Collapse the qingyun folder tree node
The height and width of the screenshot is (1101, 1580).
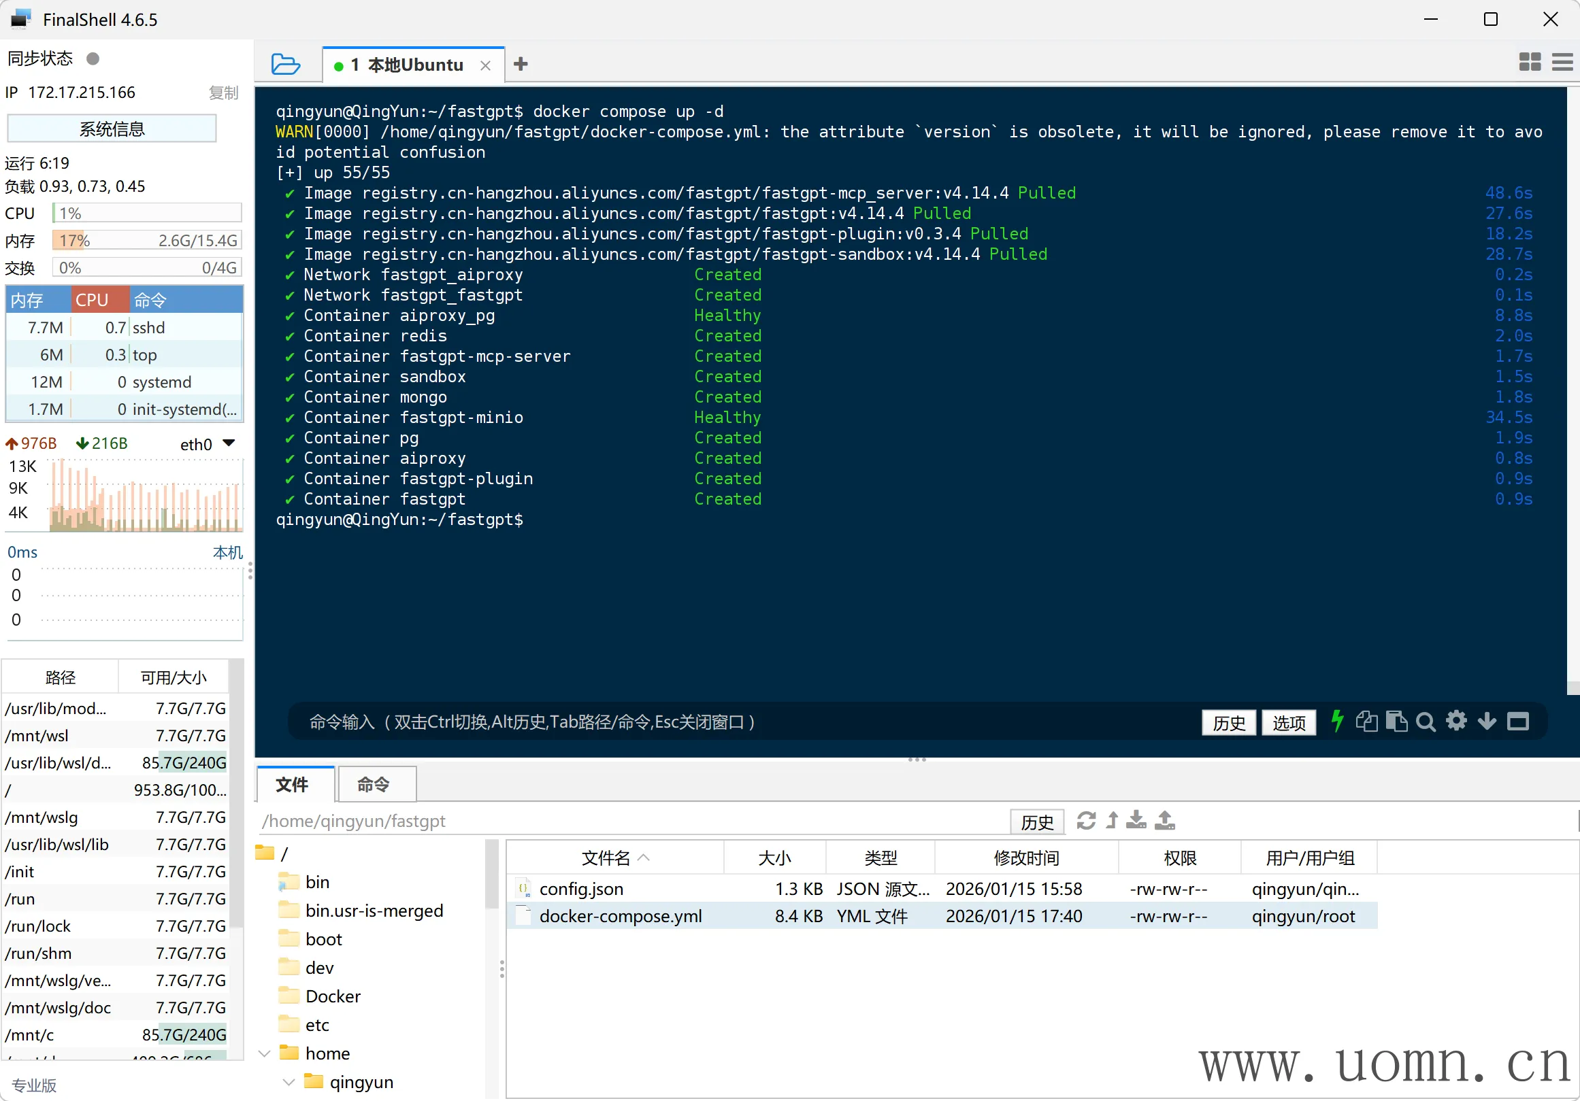[289, 1082]
